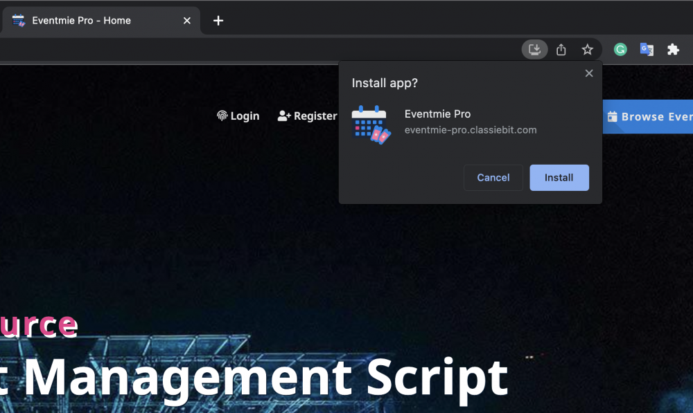Screen dimensions: 693x413
Task: Click the Install app? dialog title
Action: click(x=385, y=83)
